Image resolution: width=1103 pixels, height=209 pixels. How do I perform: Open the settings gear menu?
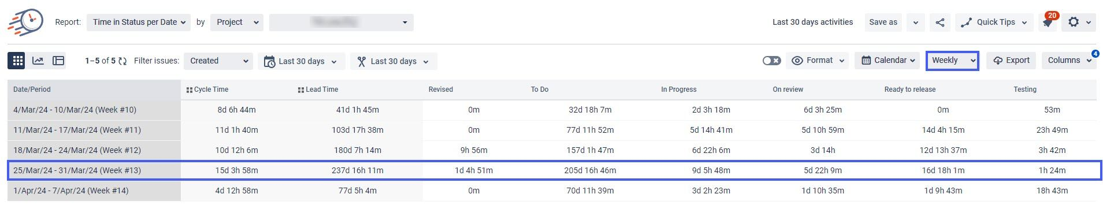tap(1079, 23)
